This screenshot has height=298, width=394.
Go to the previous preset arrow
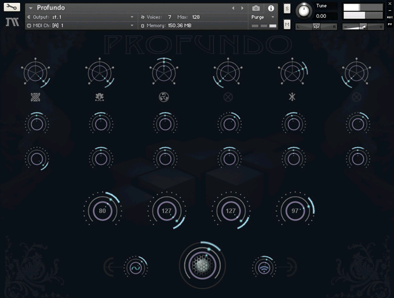pyautogui.click(x=233, y=9)
